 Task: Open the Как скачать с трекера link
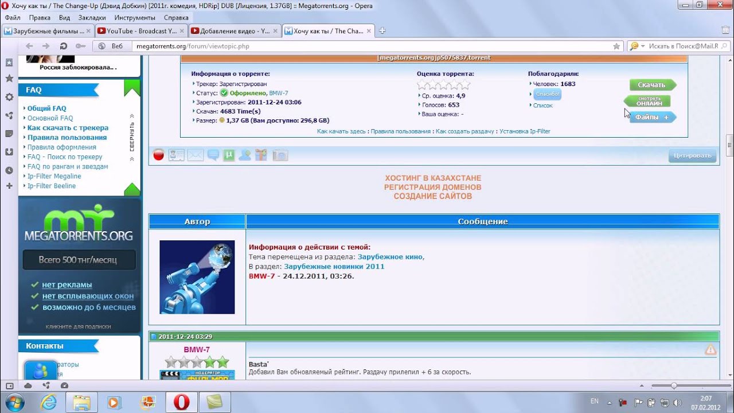tap(68, 128)
